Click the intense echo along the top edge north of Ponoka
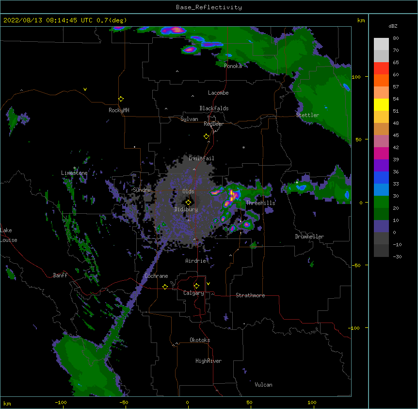 [x=174, y=30]
